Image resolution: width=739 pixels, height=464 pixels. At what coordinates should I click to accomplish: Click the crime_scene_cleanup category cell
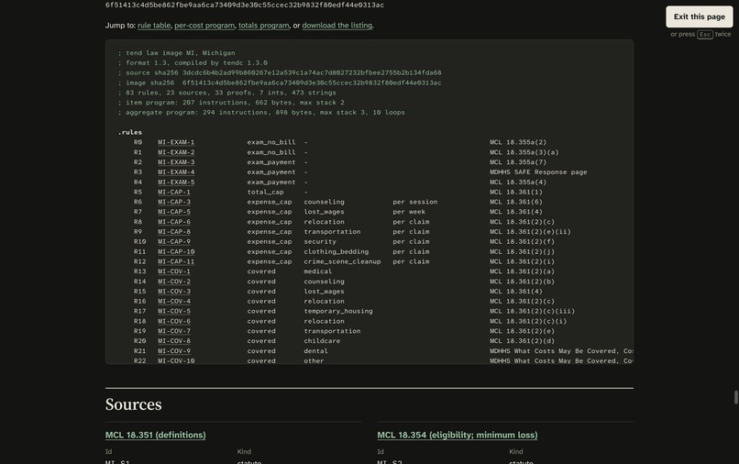point(342,261)
